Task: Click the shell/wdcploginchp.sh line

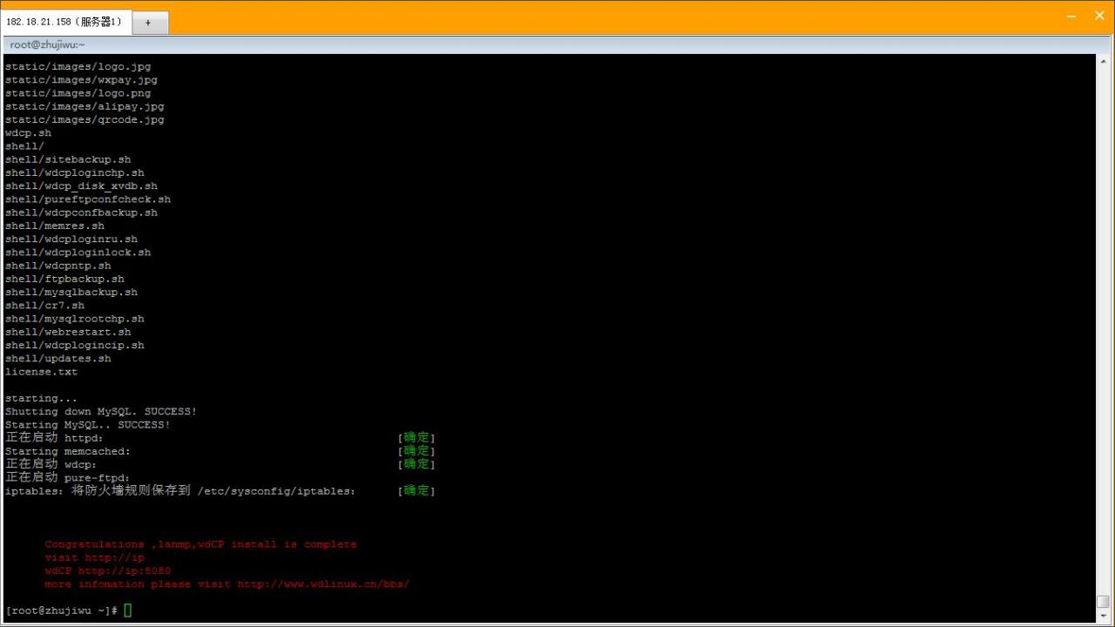Action: 75,172
